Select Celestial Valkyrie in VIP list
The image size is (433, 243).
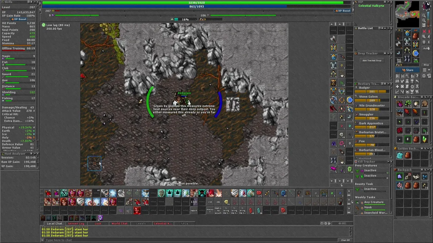coord(371,6)
